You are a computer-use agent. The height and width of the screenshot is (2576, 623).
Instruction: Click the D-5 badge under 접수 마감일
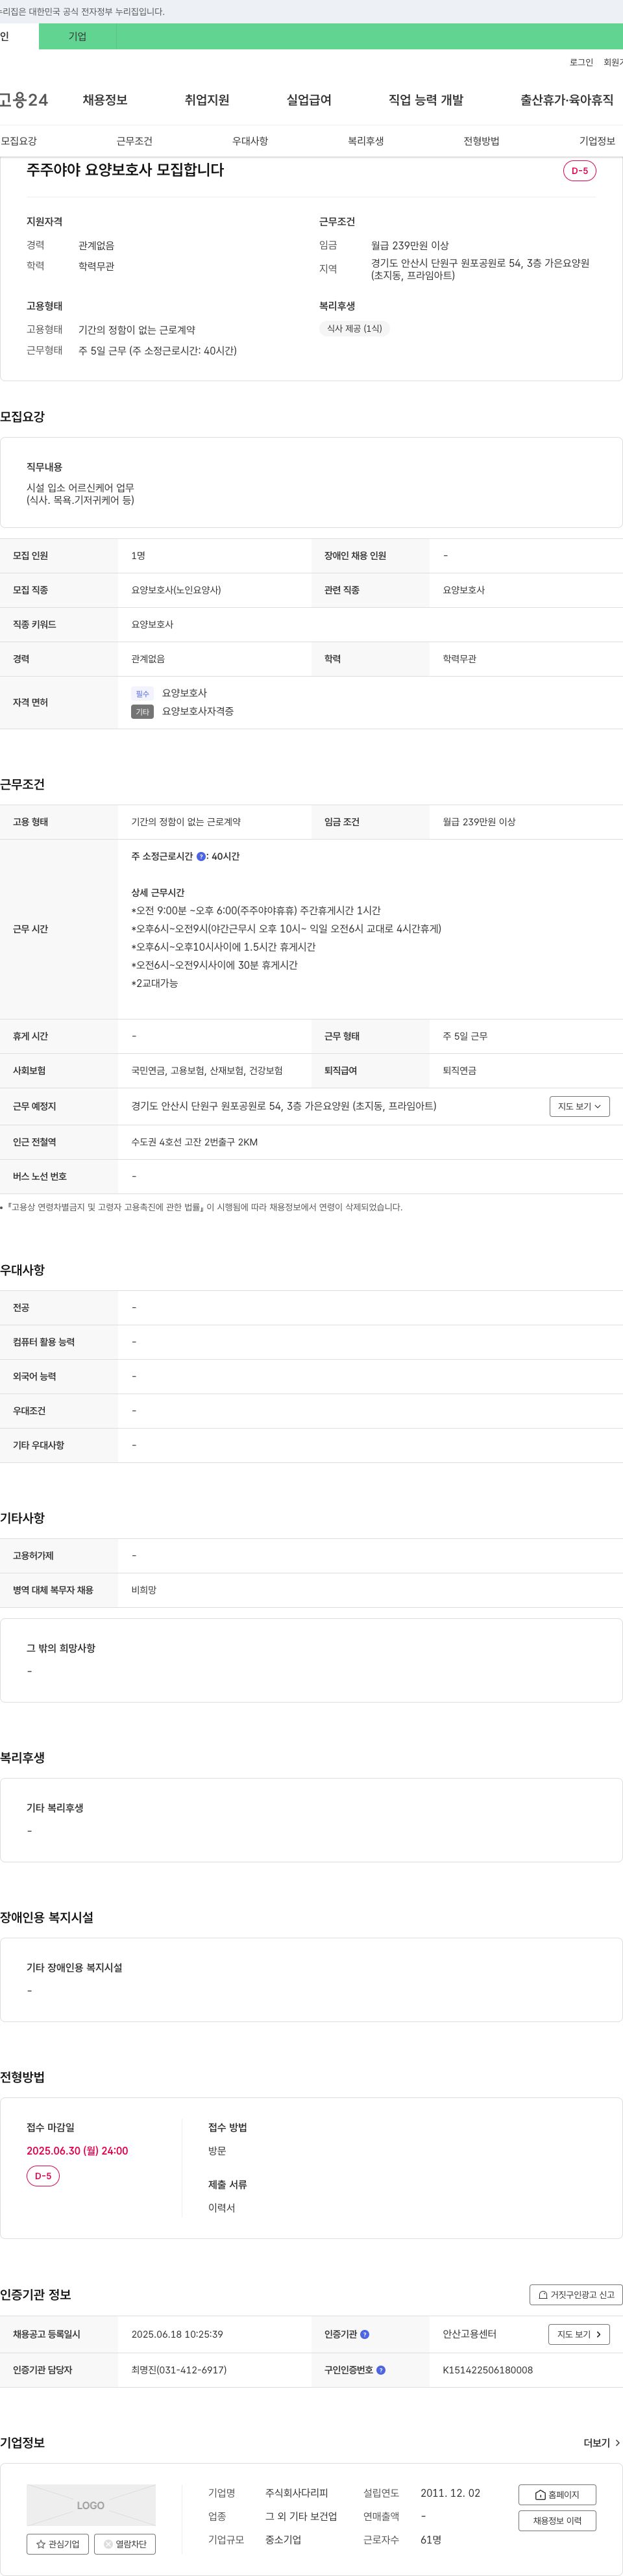43,2176
